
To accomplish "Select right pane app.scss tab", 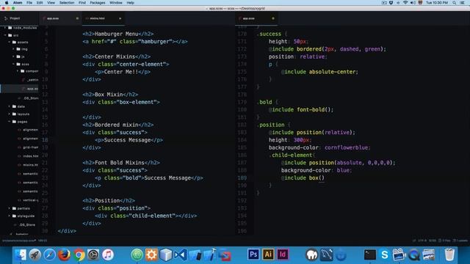I will point(256,18).
